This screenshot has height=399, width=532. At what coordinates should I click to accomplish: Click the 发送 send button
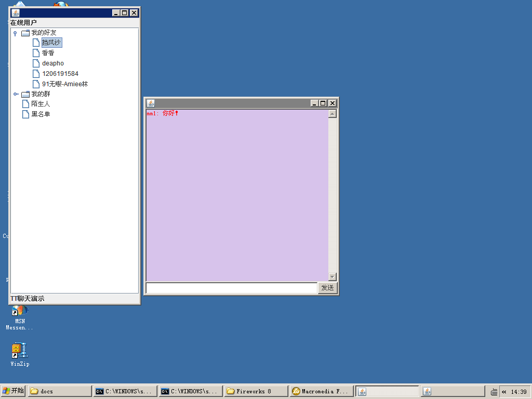pos(327,288)
